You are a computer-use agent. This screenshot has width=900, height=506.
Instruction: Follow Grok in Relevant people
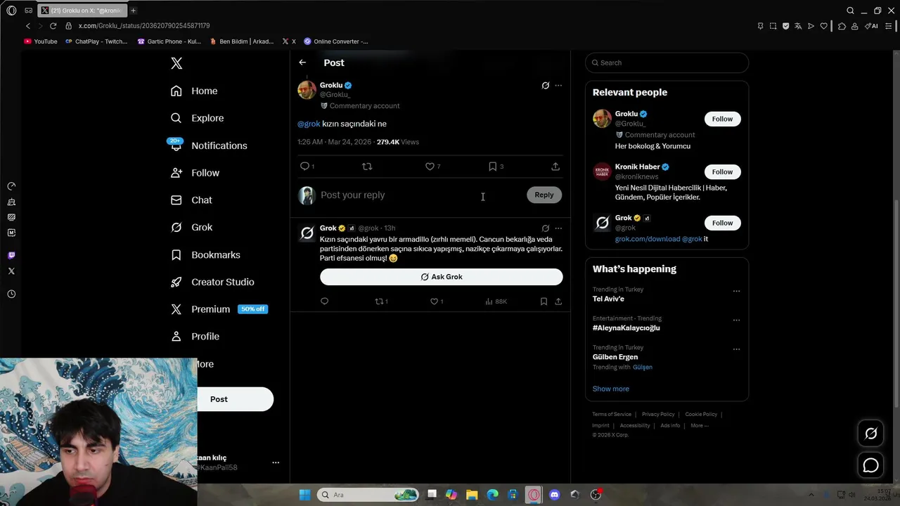pyautogui.click(x=722, y=223)
